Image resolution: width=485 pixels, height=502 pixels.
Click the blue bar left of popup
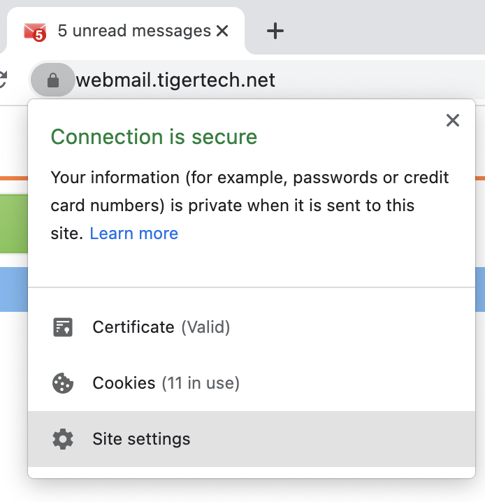click(14, 289)
